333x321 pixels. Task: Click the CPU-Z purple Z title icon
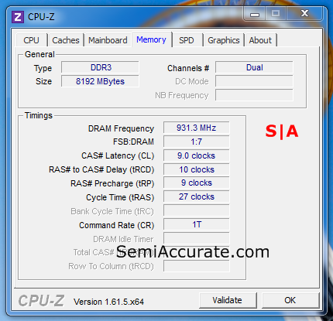click(18, 17)
